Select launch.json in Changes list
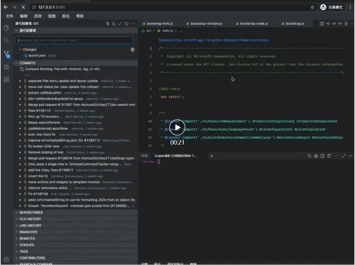 37,55
